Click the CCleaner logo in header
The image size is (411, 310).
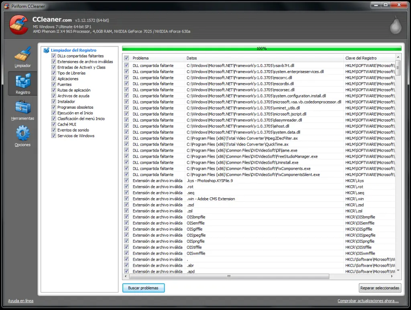coord(18,25)
